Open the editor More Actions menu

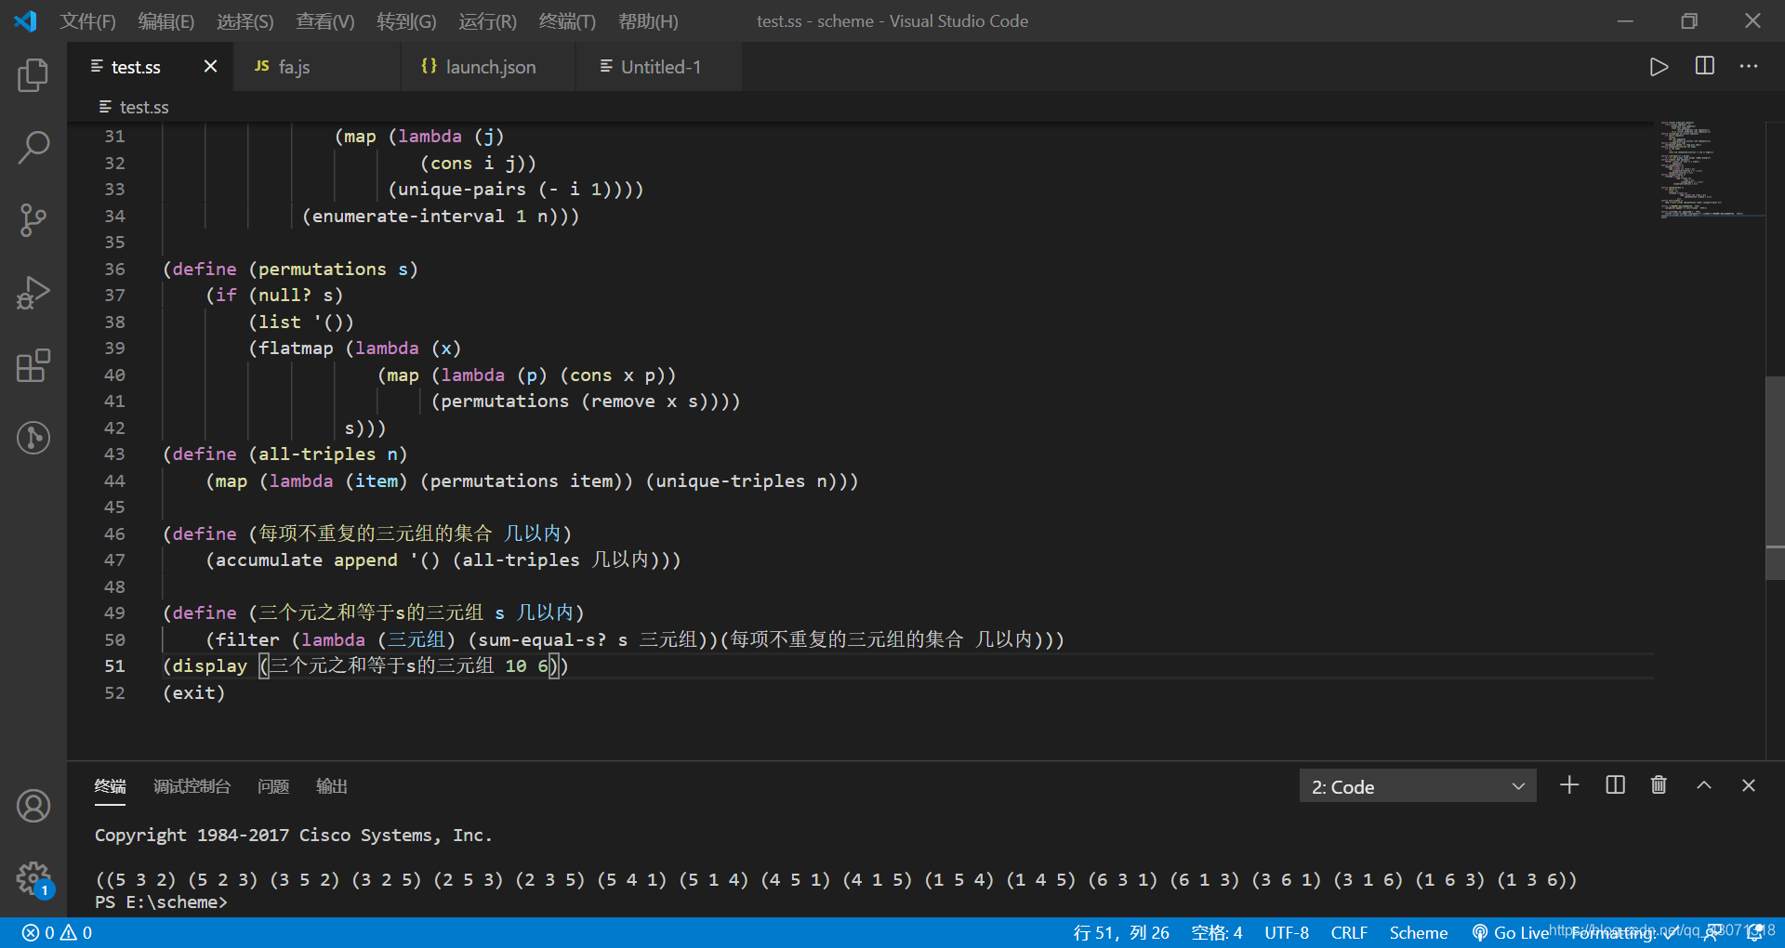(1749, 66)
